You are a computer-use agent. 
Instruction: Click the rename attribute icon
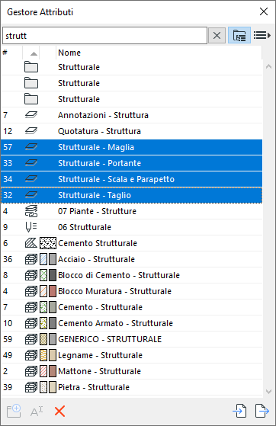pyautogui.click(x=37, y=412)
